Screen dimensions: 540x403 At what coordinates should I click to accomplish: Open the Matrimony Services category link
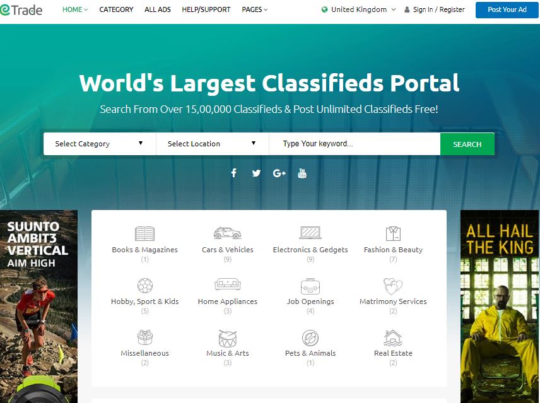[393, 301]
